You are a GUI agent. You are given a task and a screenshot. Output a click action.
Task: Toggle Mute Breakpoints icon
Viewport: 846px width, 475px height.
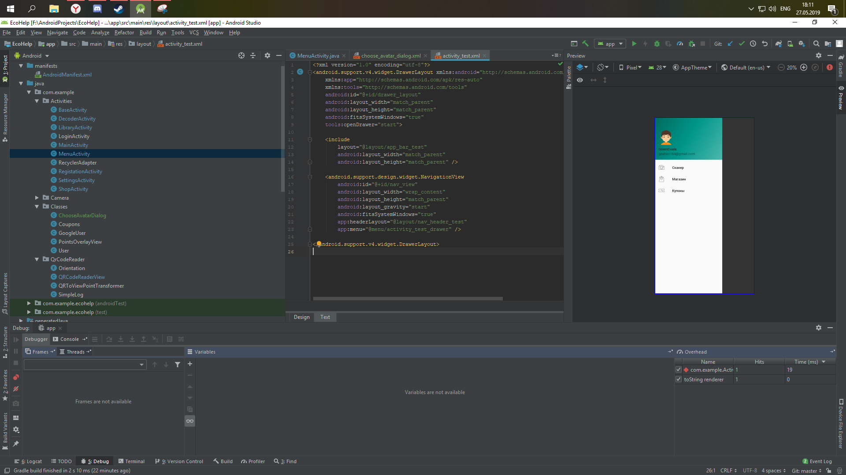pos(16,389)
